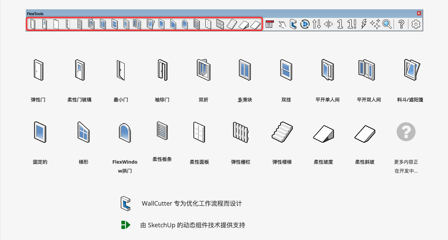Click the magnifying glass zoom icon
Screen dimensions: 448x240
(x=387, y=24)
